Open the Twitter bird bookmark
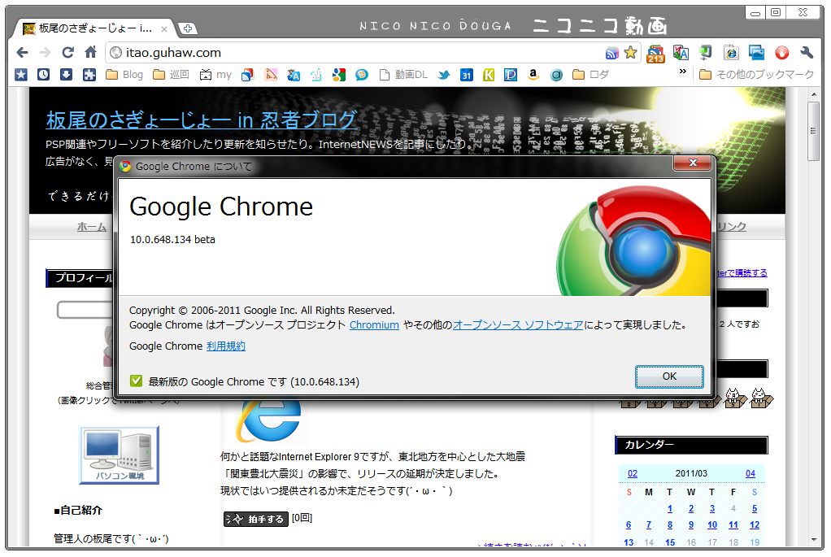The image size is (831, 557). click(444, 76)
